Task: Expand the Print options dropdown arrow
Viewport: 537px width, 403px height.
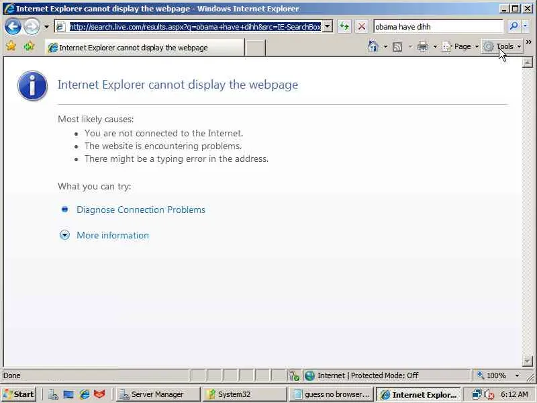Action: [x=435, y=46]
